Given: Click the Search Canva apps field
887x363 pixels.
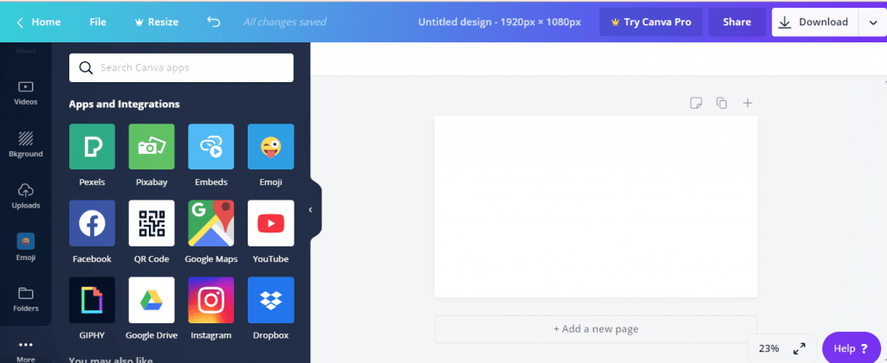Looking at the screenshot, I should tap(181, 67).
